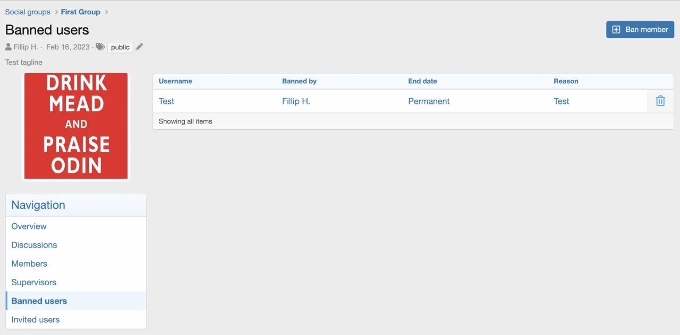The image size is (680, 335).
Task: Click the trash icon to unban Test
Action: (x=660, y=101)
